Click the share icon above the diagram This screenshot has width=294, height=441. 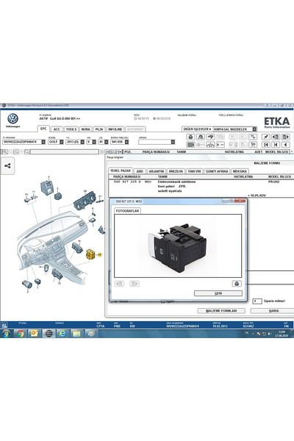tap(7, 166)
